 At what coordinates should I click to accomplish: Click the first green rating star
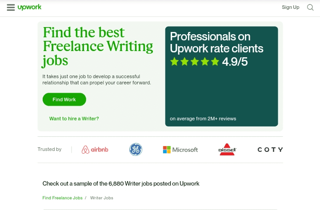point(175,61)
